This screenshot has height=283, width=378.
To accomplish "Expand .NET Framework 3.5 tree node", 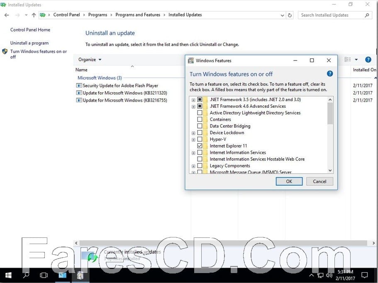I will coord(193,100).
